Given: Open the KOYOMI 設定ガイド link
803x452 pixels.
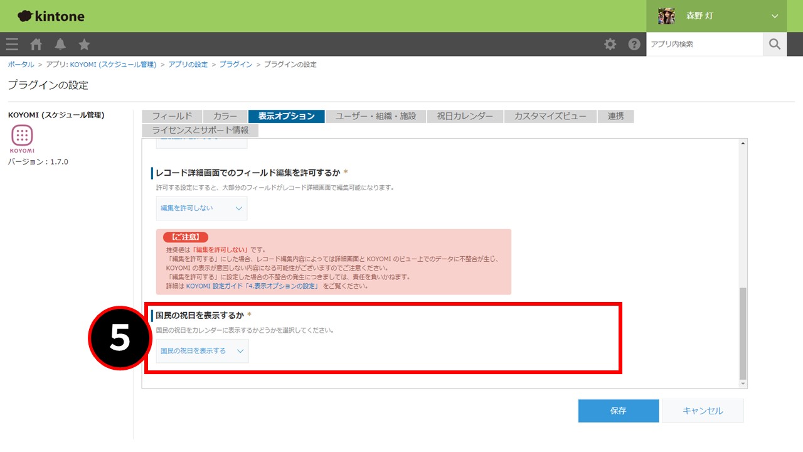Looking at the screenshot, I should coord(253,286).
